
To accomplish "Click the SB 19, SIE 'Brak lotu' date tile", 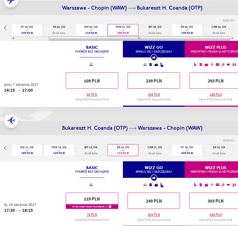I will point(219,150).
